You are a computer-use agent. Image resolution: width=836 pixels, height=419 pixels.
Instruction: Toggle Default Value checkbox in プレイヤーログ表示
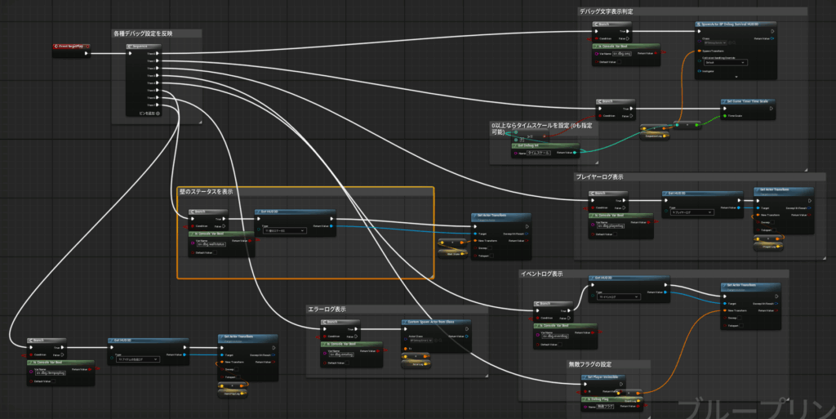(616, 234)
